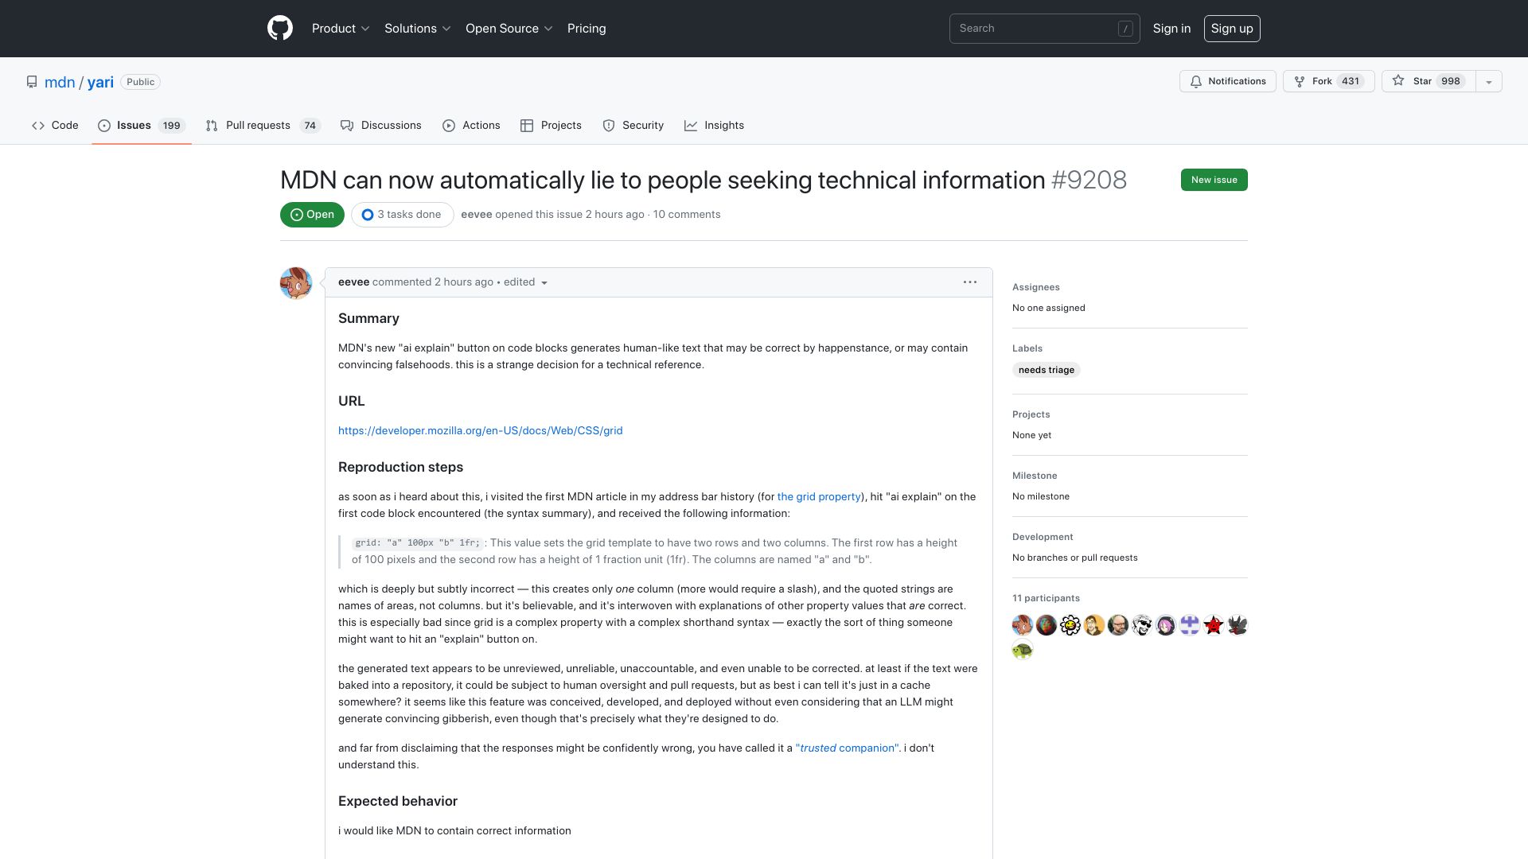Image resolution: width=1528 pixels, height=859 pixels.
Task: Open the three-dot menu on eevee's comment
Action: 969,282
